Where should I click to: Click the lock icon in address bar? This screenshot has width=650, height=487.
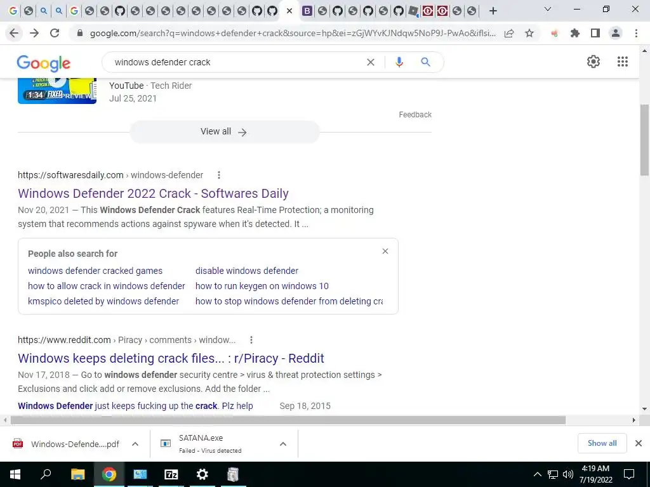(x=80, y=33)
